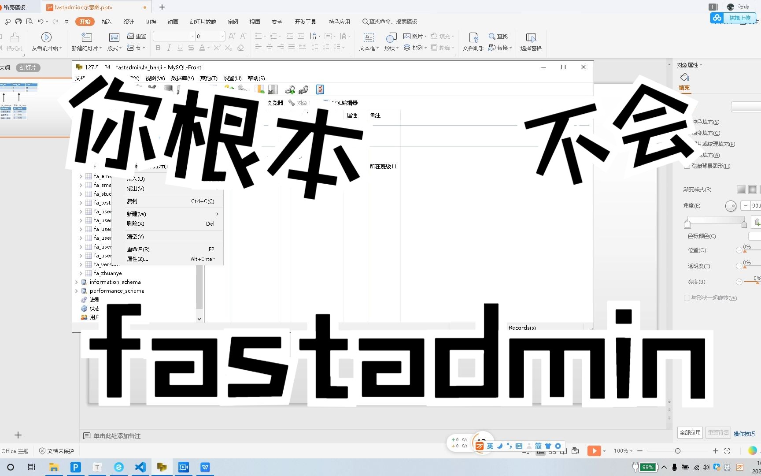Toggle the hide background graphics (隐藏背景图形) checkbox
The image size is (761, 476).
[x=687, y=166]
